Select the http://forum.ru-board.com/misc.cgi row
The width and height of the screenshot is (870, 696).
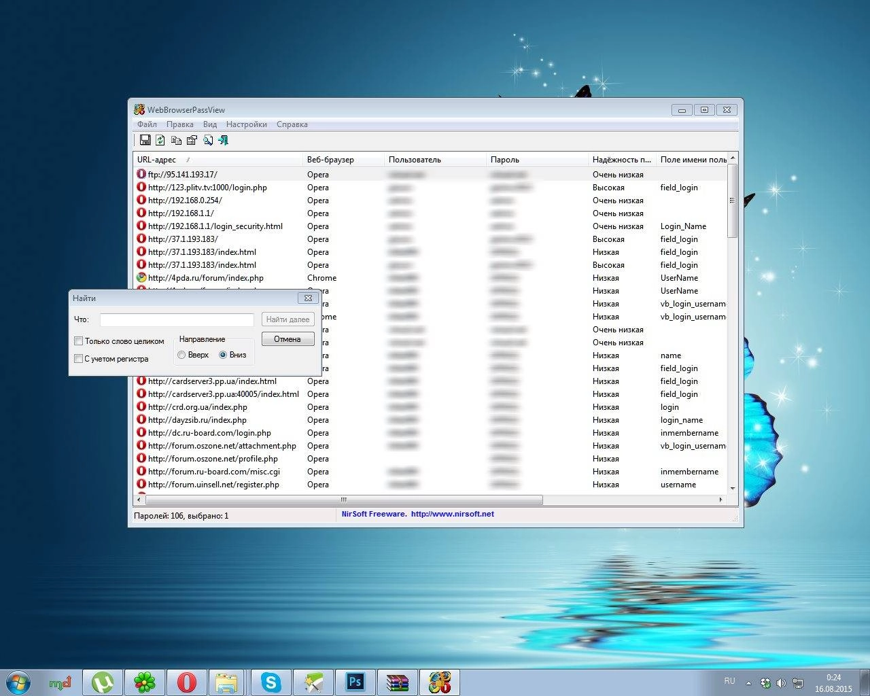click(430, 472)
